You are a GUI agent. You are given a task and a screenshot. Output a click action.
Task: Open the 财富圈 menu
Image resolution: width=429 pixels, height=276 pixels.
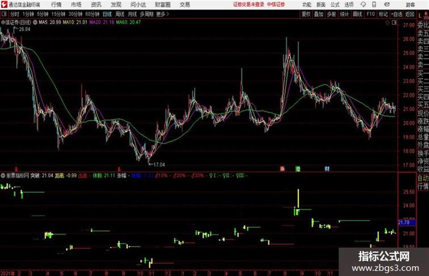pyautogui.click(x=163, y=5)
